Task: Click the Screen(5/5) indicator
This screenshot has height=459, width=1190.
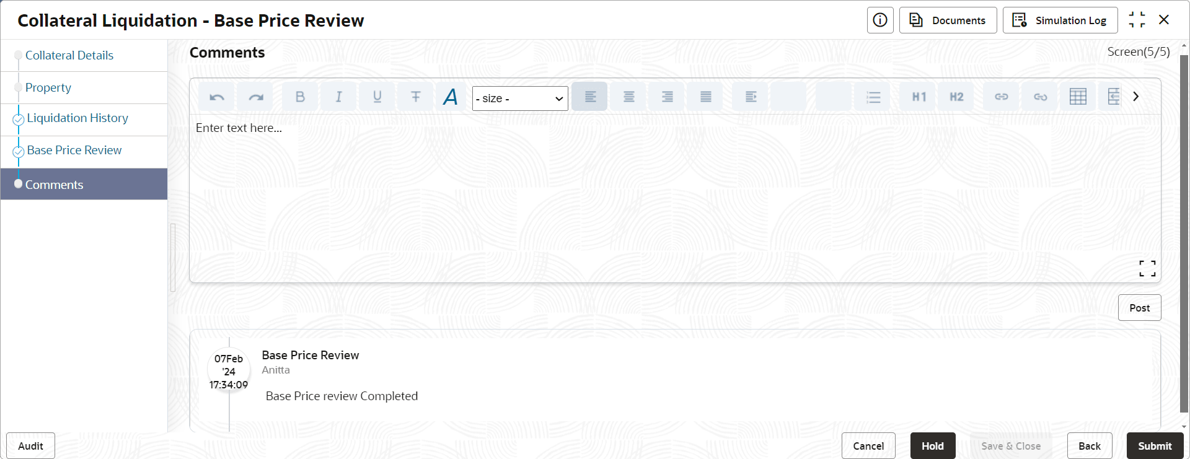Action: [1139, 52]
